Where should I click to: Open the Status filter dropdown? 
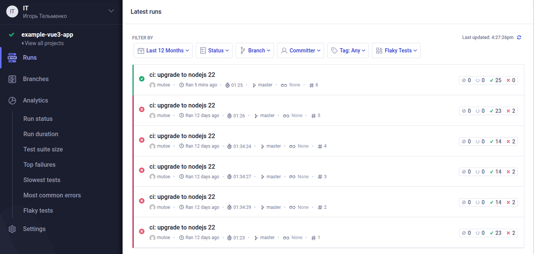point(214,50)
